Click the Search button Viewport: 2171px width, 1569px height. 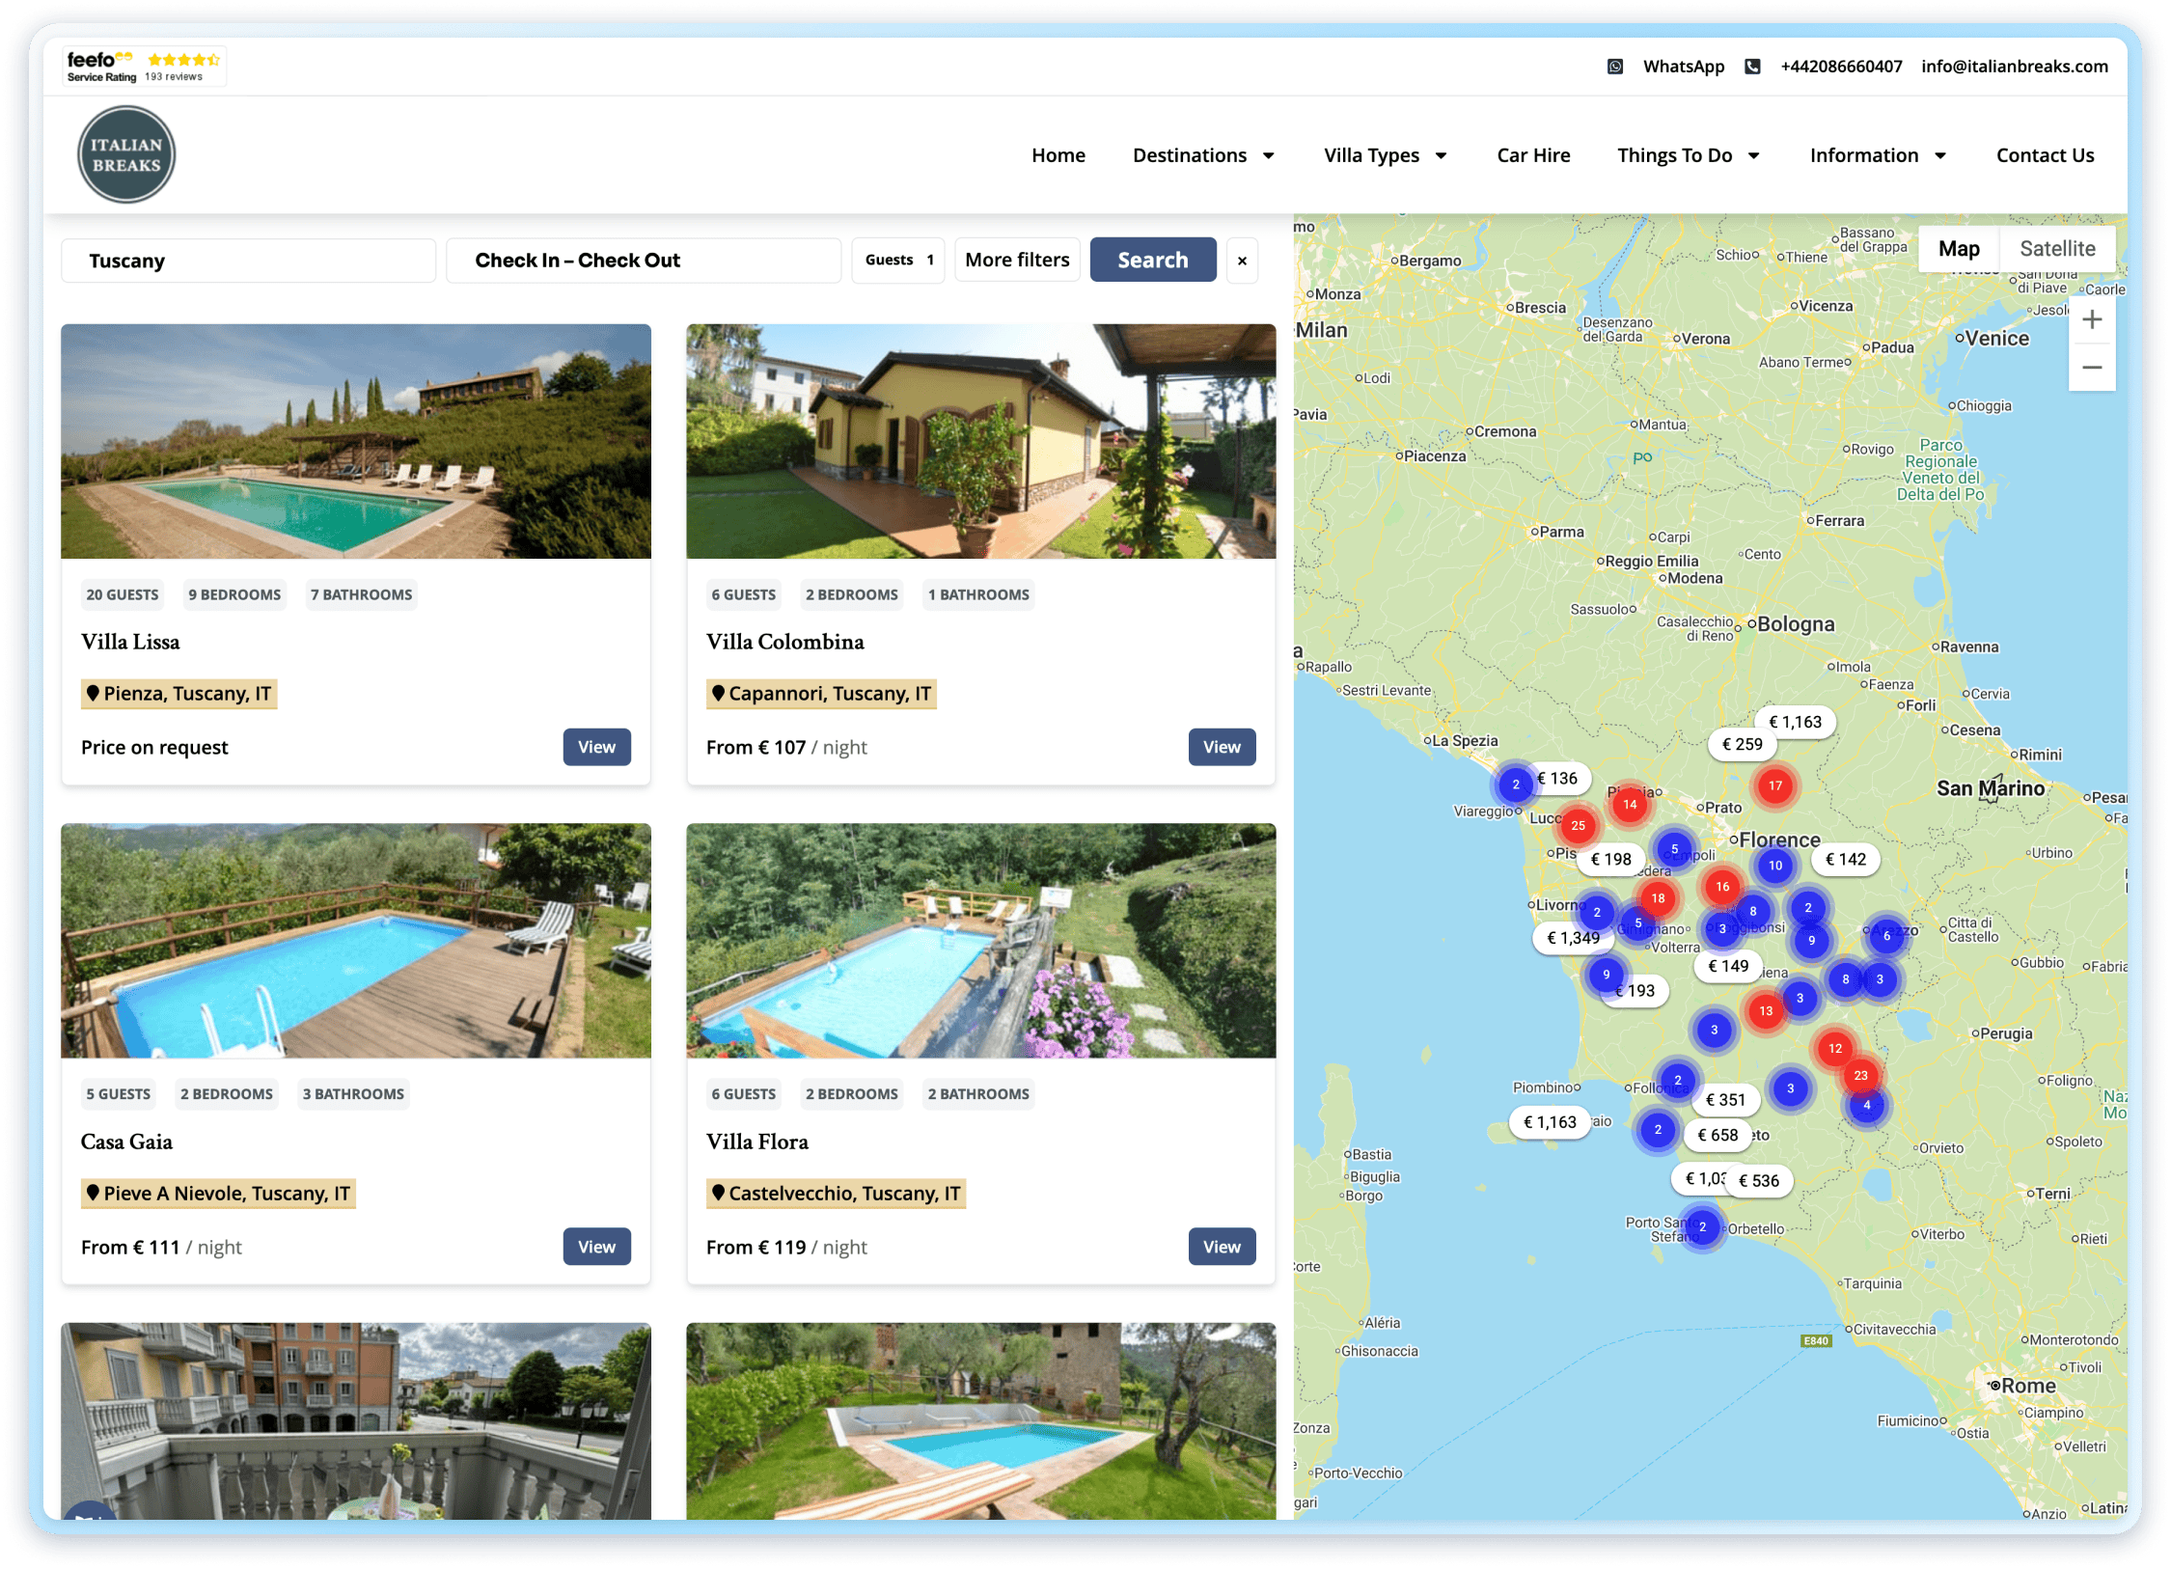tap(1153, 261)
